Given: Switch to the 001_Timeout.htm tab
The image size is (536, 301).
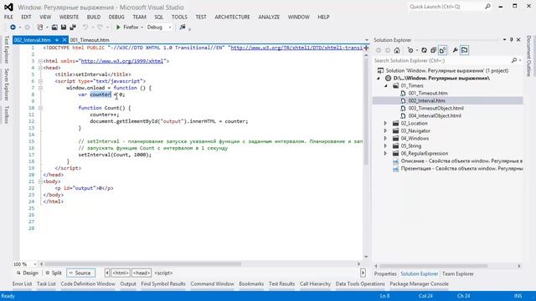Looking at the screenshot, I should point(90,40).
